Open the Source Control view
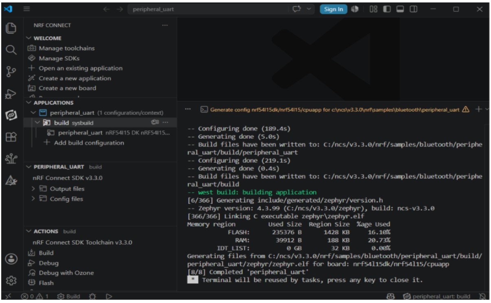 click(11, 72)
